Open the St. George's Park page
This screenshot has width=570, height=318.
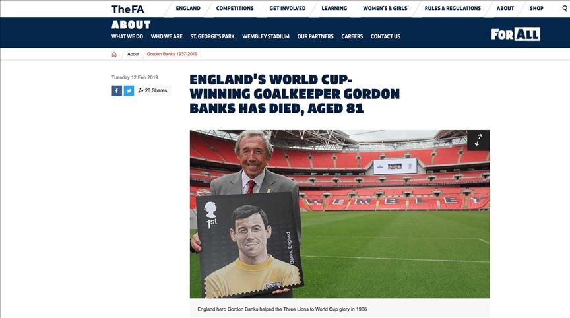click(212, 36)
